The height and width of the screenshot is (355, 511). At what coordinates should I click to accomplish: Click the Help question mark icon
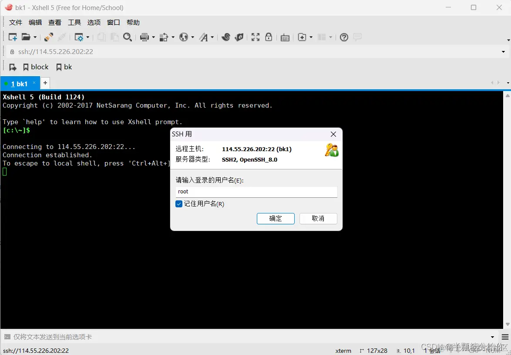(344, 37)
